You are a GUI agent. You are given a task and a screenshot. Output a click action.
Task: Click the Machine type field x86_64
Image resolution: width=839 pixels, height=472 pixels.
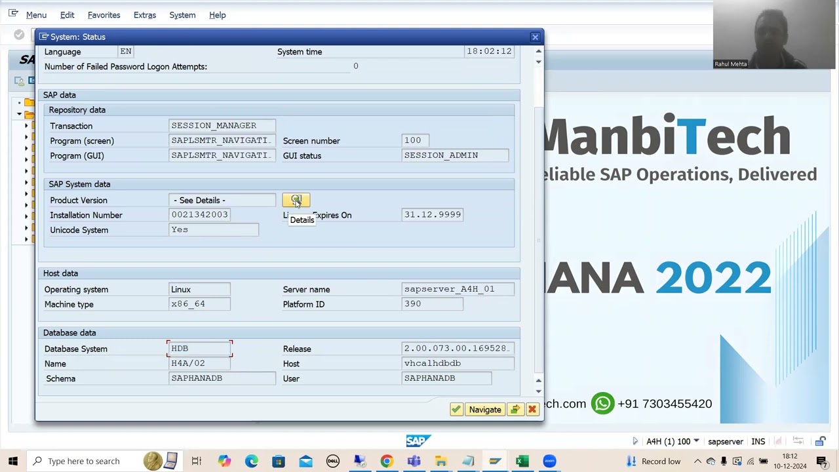(x=199, y=304)
